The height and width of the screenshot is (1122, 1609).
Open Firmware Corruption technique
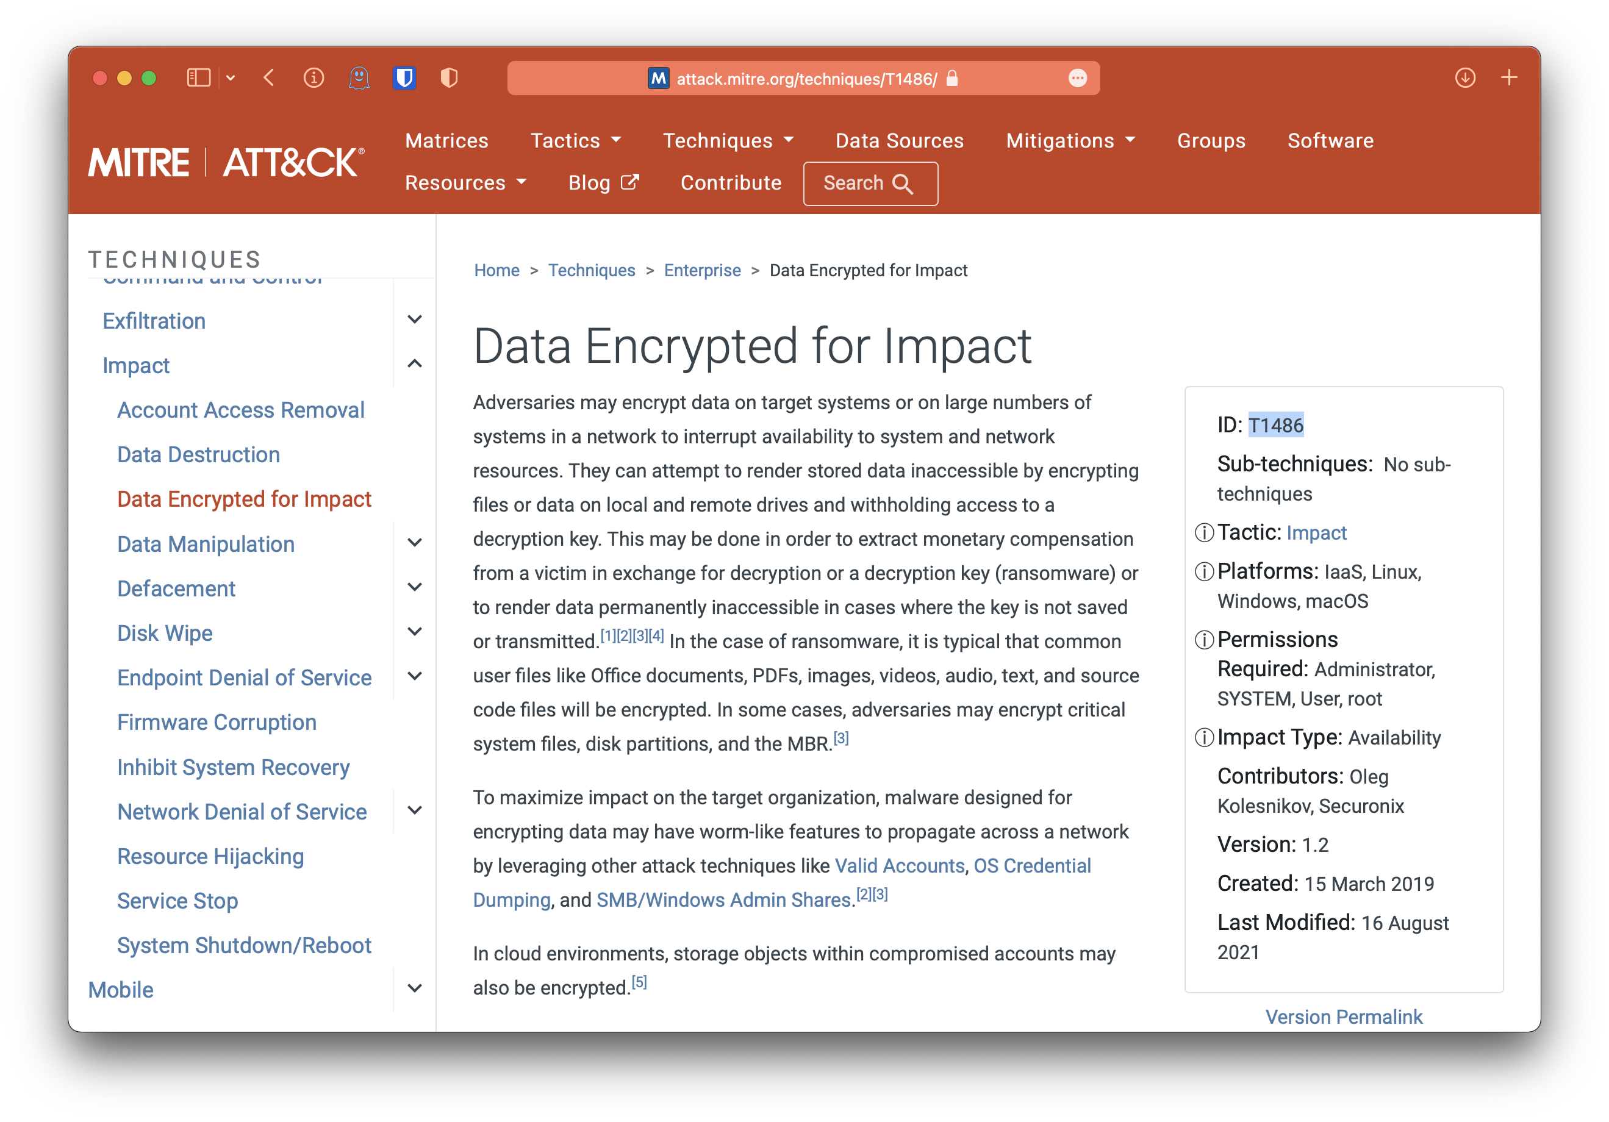pyautogui.click(x=217, y=723)
